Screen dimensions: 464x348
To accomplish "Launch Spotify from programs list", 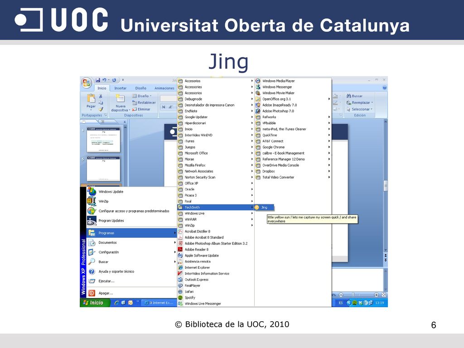I will pos(215,298).
